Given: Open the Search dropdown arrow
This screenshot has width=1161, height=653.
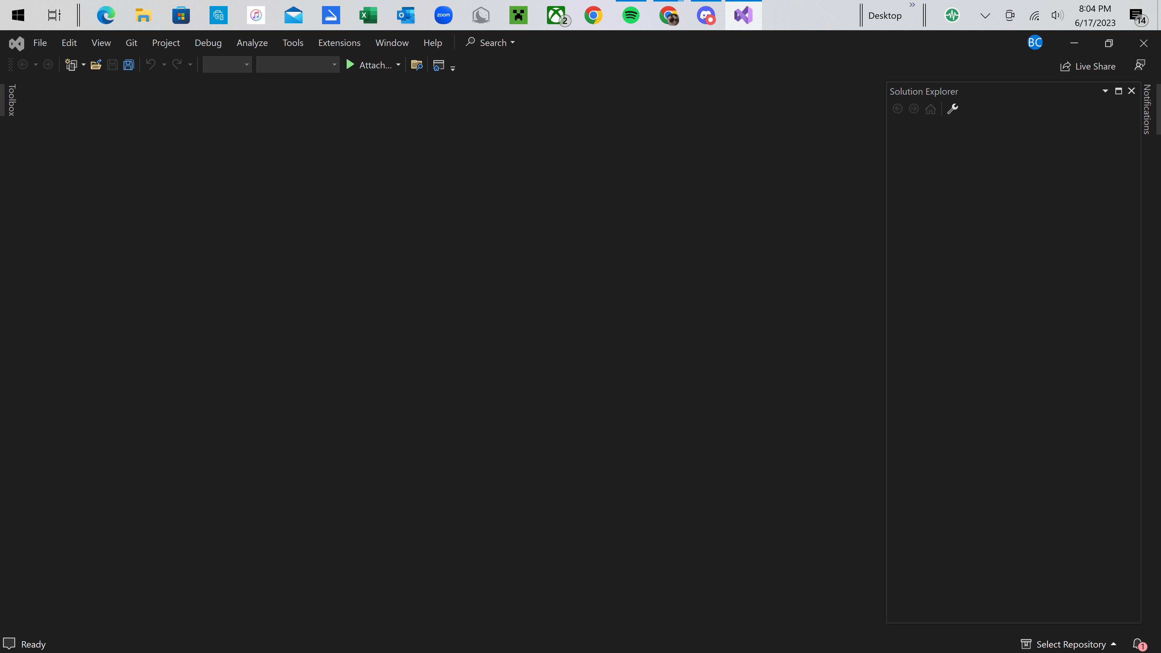Looking at the screenshot, I should 512,43.
